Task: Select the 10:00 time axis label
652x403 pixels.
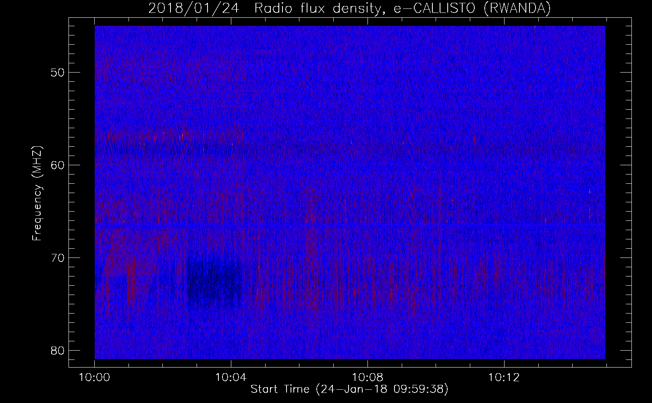Action: (x=94, y=378)
